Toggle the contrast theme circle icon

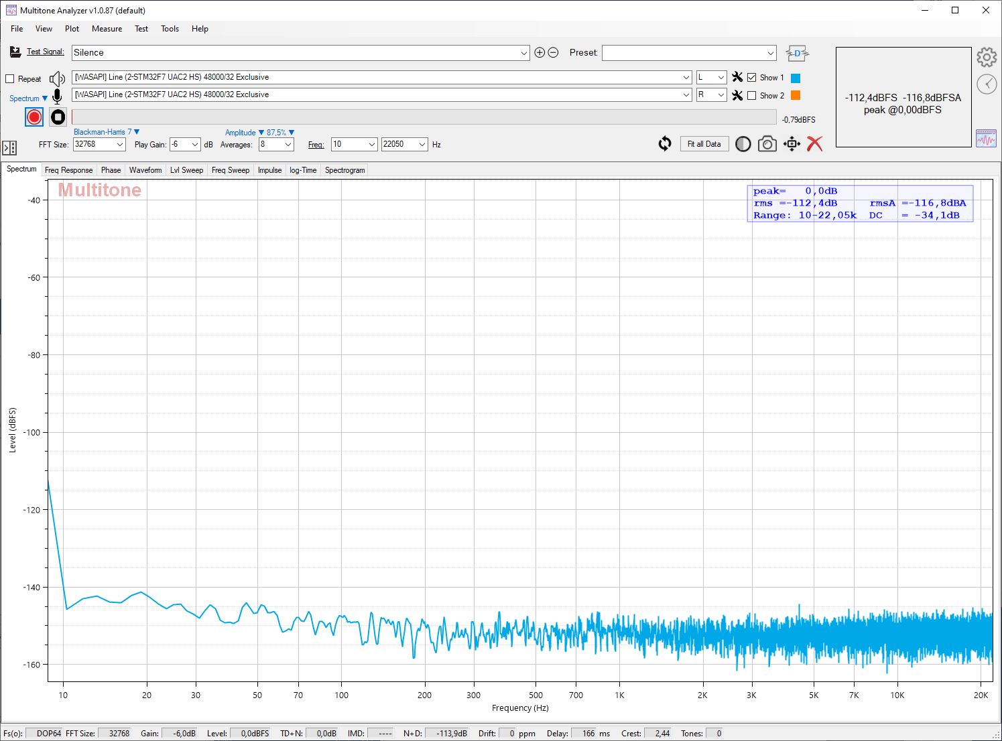click(743, 144)
